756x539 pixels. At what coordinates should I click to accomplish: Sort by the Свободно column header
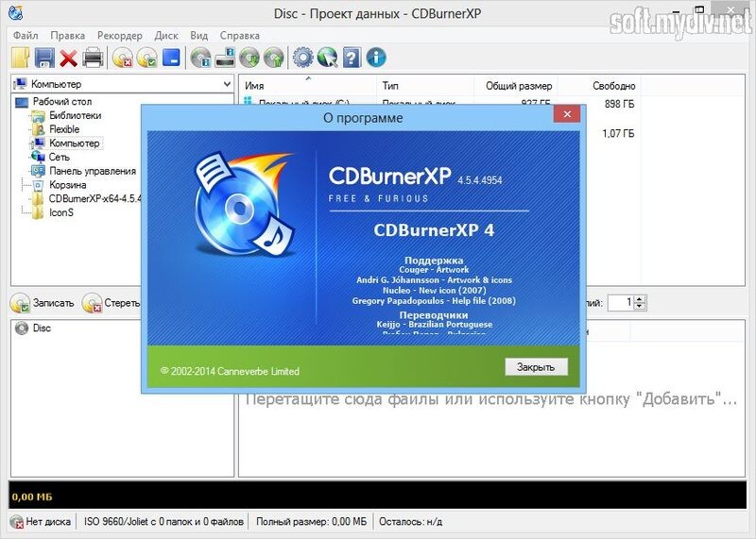(599, 86)
